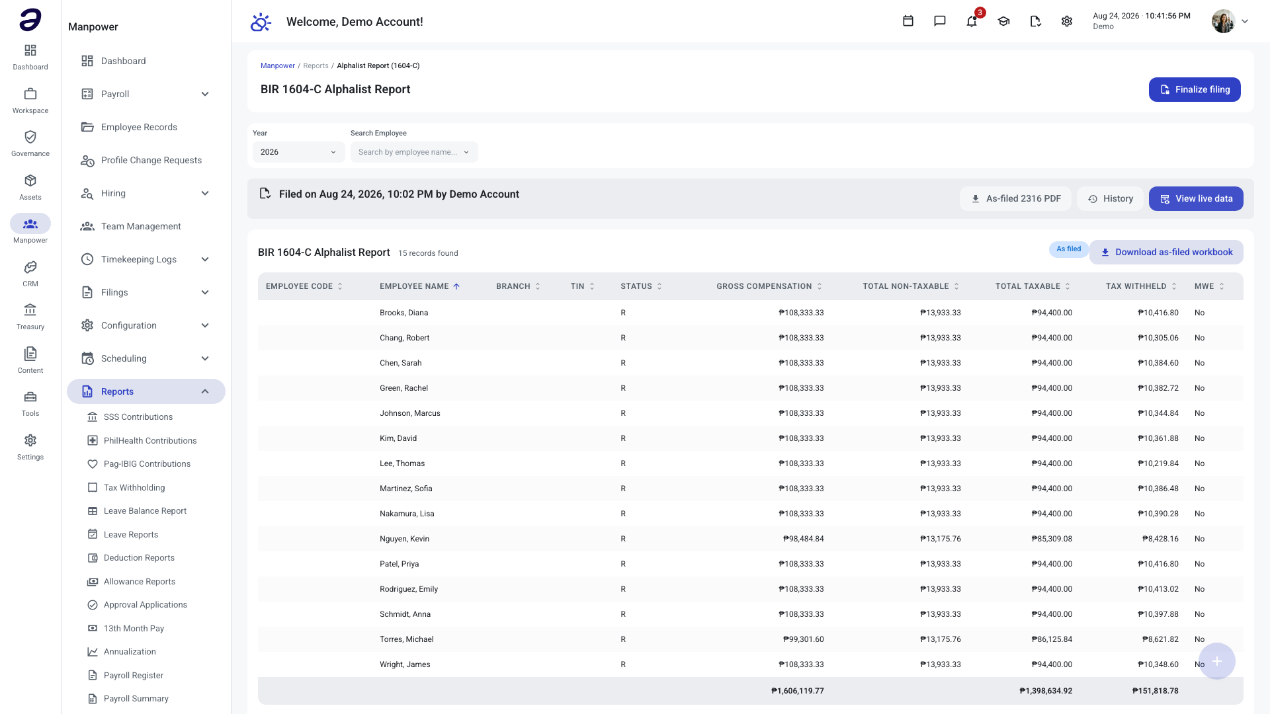Image resolution: width=1270 pixels, height=714 pixels.
Task: Click the As filed status badge
Action: pos(1068,249)
